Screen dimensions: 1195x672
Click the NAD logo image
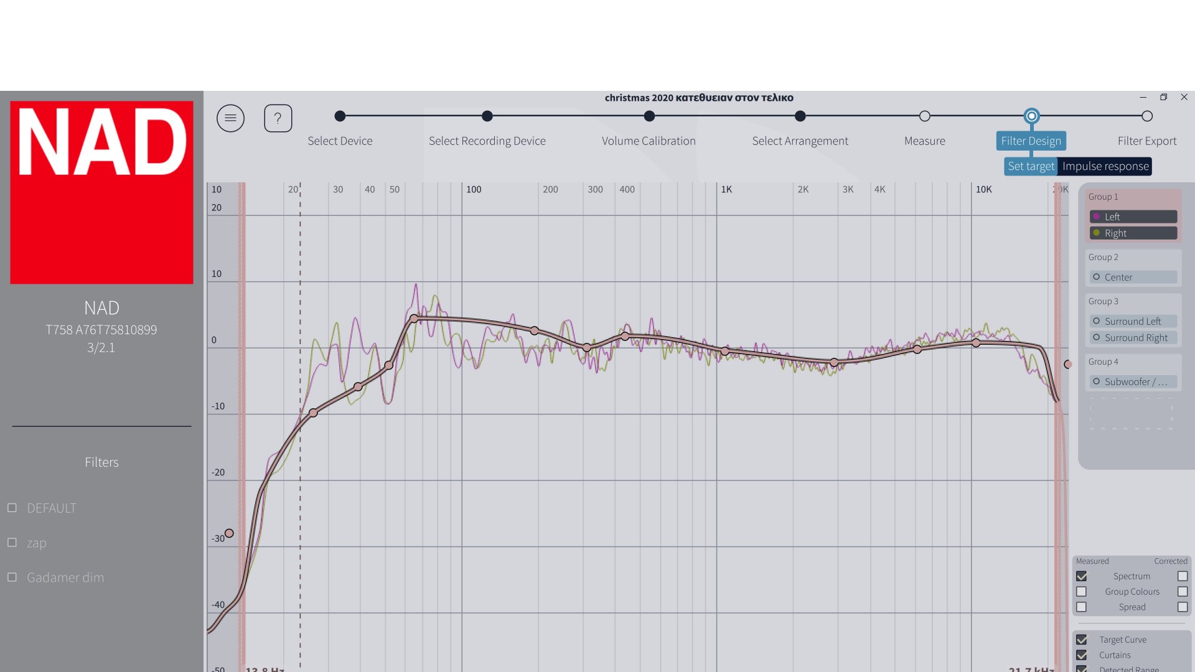(x=101, y=192)
